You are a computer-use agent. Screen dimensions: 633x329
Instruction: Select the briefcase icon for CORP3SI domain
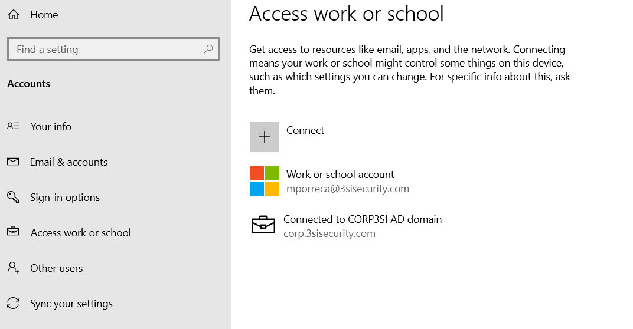pyautogui.click(x=263, y=225)
